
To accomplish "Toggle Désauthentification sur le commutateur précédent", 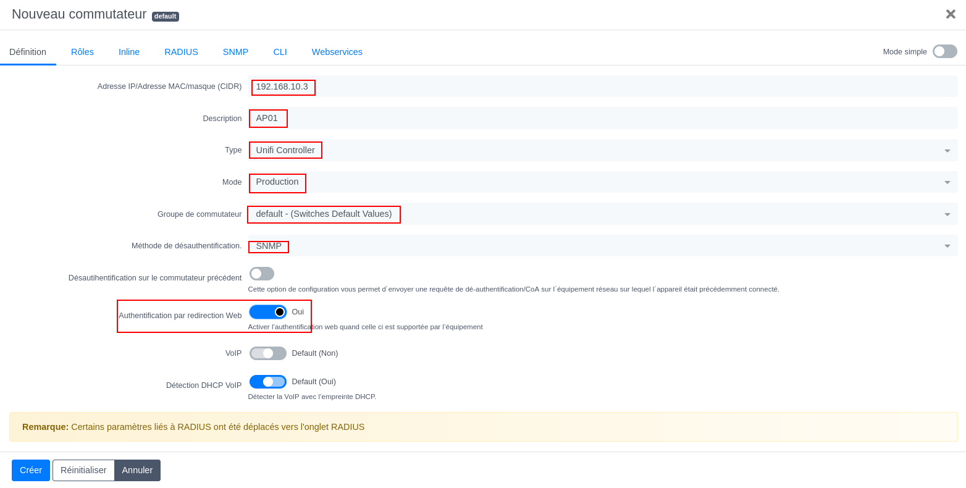I will [262, 274].
